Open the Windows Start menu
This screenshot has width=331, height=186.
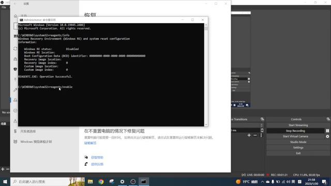pyautogui.click(x=5, y=181)
